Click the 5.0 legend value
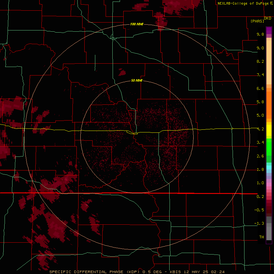274x274 pixels. tap(260, 115)
